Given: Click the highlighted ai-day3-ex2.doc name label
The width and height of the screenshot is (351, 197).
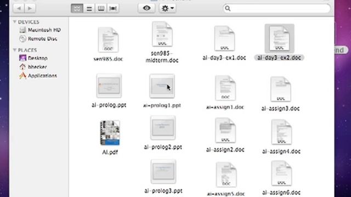Looking at the screenshot, I should (279, 57).
